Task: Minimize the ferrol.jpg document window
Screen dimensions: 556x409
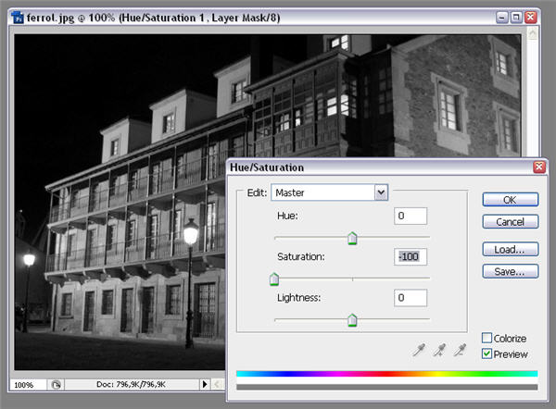Action: (500, 17)
